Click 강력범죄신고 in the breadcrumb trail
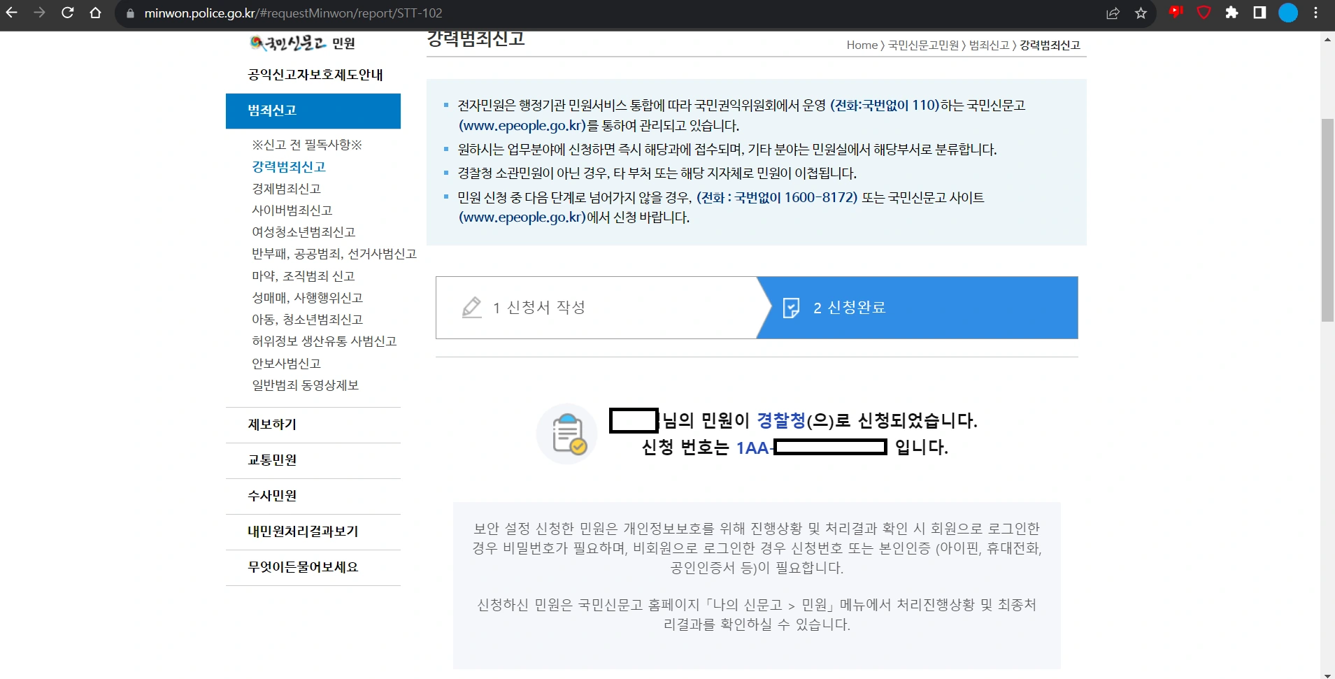The image size is (1335, 679). point(1050,45)
